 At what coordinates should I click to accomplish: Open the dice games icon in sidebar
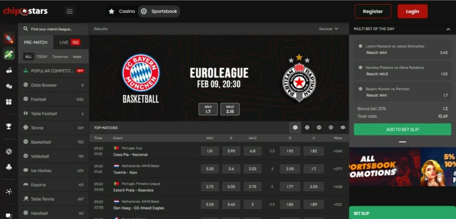(x=9, y=86)
